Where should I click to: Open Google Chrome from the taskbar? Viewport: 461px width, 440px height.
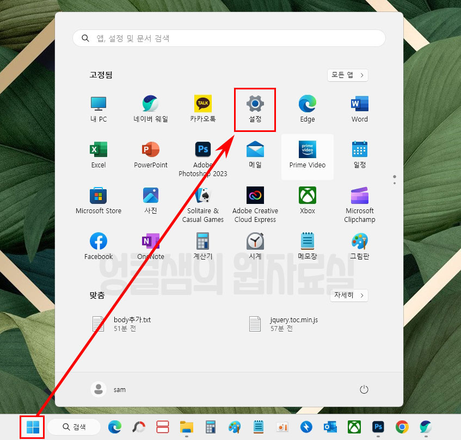coord(402,427)
